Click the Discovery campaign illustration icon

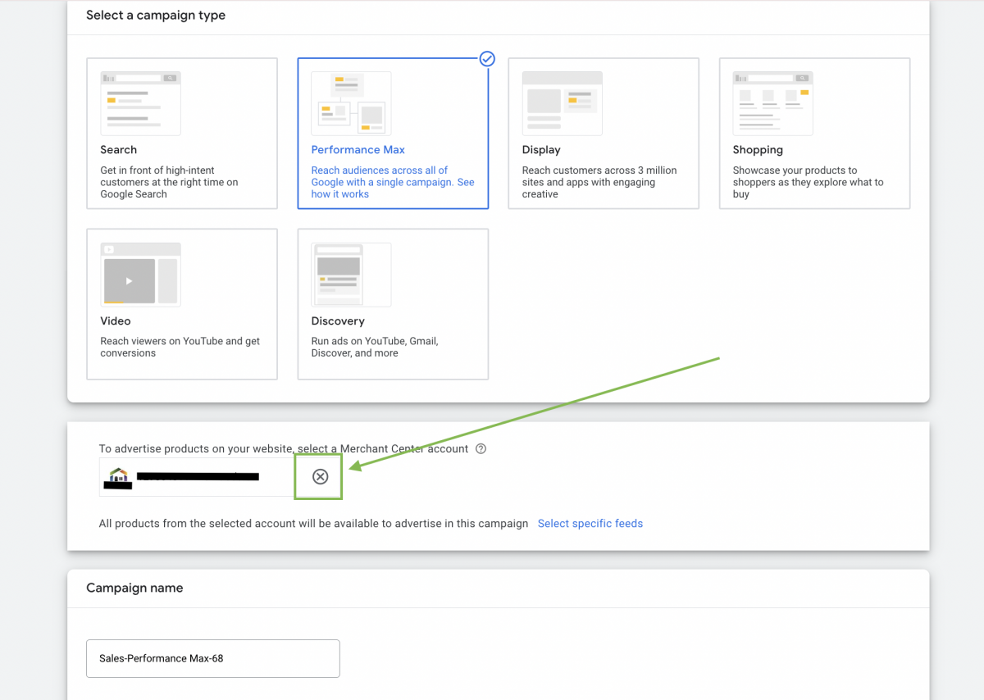[351, 275]
